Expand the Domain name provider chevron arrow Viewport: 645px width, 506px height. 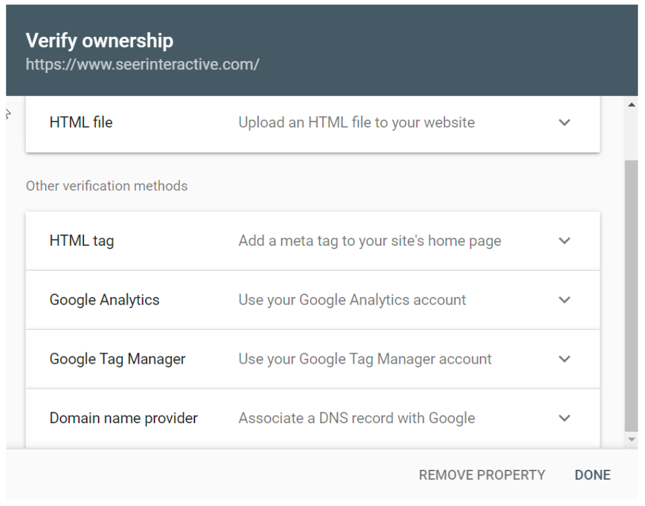click(564, 419)
